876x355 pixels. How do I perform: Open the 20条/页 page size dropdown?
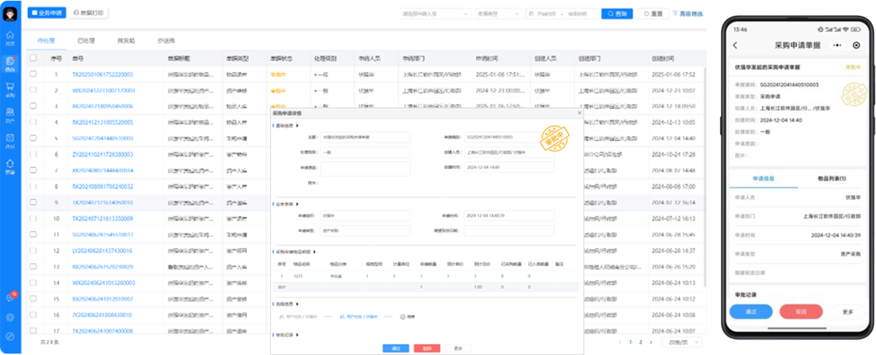coord(681,342)
